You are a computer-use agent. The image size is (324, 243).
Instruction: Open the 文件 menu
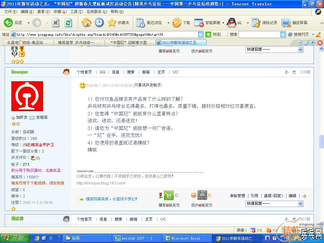click(x=10, y=12)
